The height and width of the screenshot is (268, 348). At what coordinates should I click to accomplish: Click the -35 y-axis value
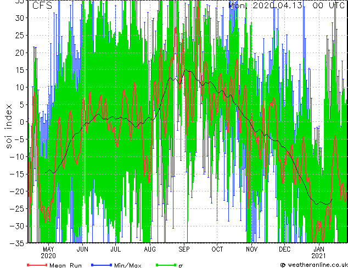click(x=18, y=243)
